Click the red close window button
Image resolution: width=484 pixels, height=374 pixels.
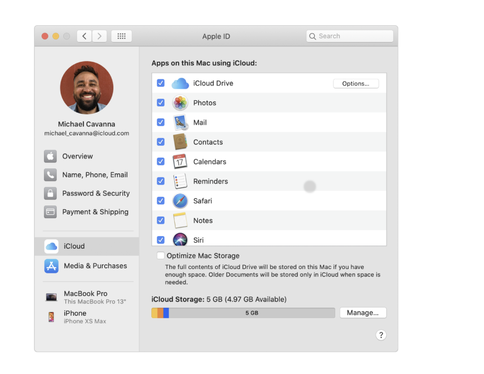tap(45, 36)
